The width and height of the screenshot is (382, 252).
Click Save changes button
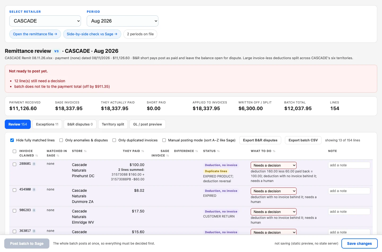(359, 244)
